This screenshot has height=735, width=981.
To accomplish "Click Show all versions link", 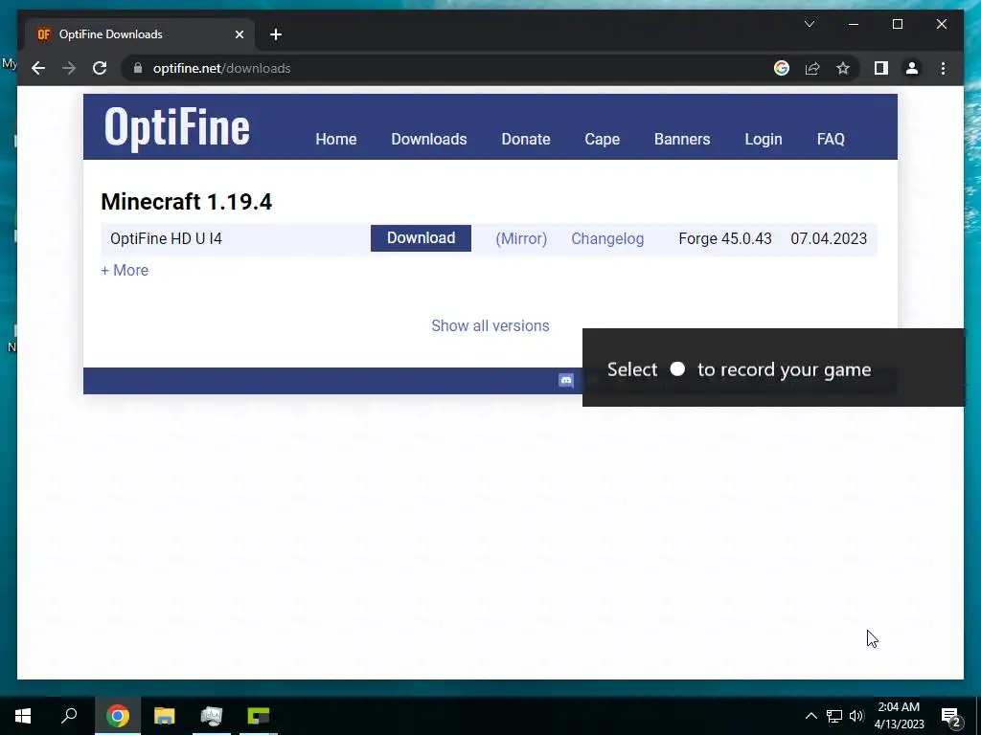I will pyautogui.click(x=490, y=325).
